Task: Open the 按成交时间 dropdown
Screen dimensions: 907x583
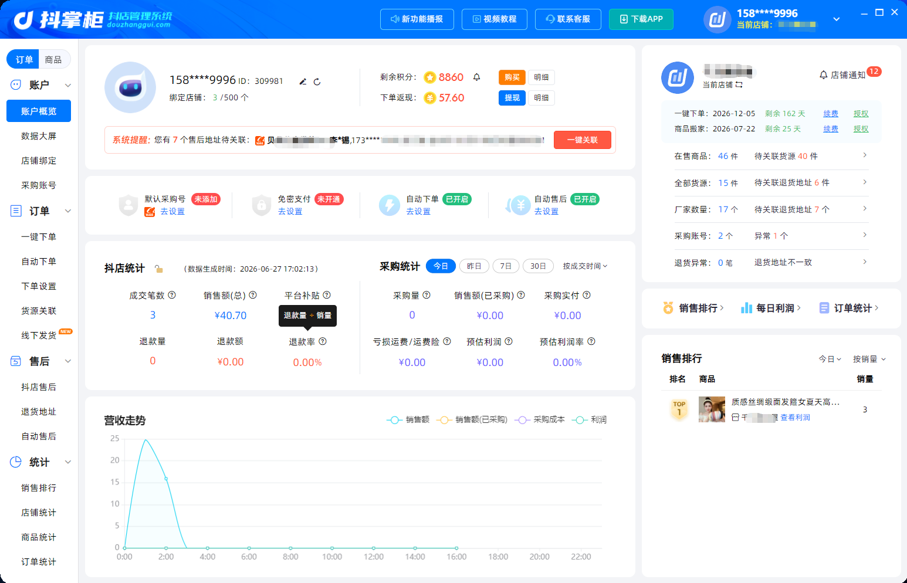Action: (585, 266)
